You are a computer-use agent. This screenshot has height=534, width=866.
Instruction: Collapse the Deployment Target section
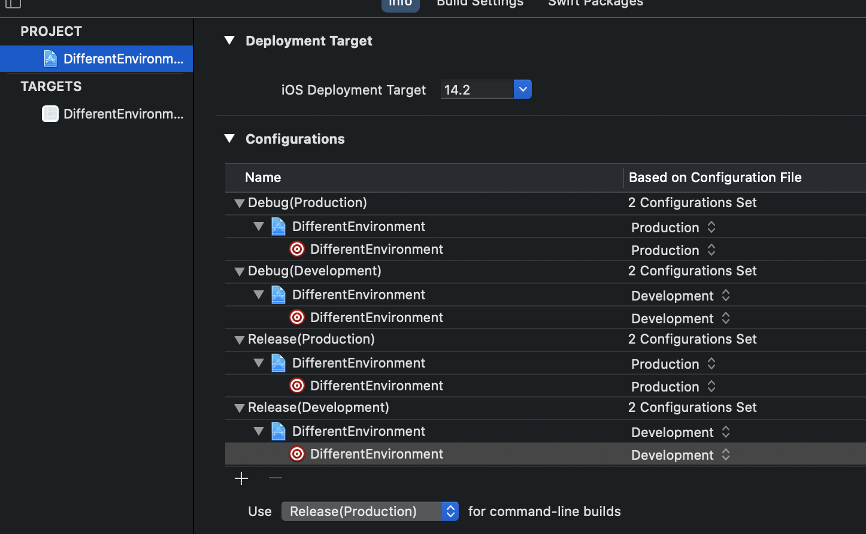[229, 41]
